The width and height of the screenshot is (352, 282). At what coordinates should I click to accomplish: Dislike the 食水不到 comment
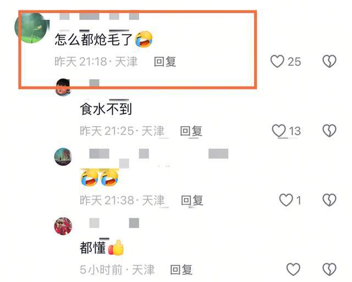(x=329, y=131)
